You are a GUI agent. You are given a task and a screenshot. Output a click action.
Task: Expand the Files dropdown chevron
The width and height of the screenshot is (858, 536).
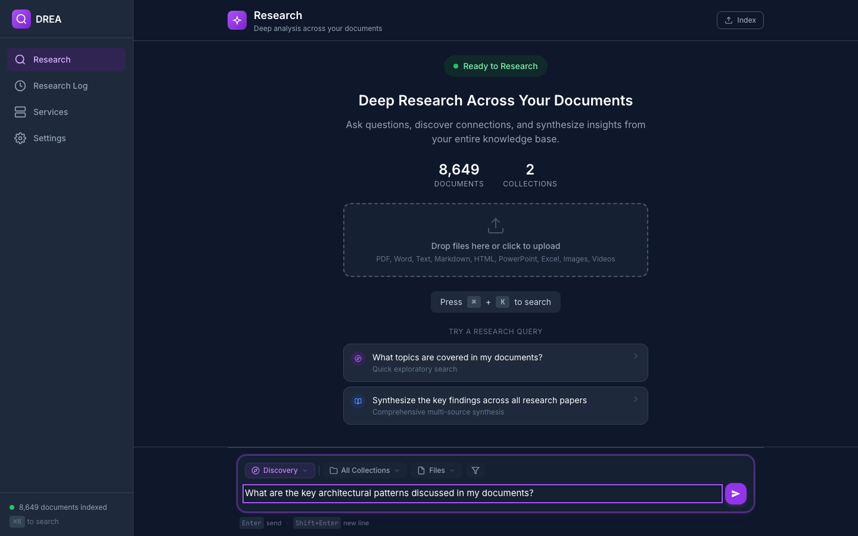click(452, 470)
